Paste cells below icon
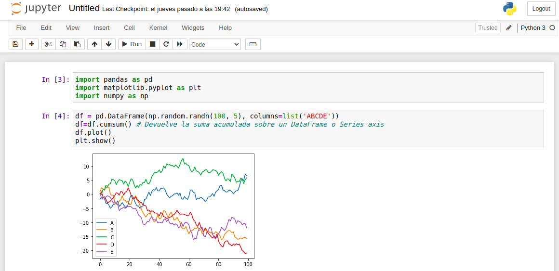The width and height of the screenshot is (559, 271). pyautogui.click(x=77, y=44)
